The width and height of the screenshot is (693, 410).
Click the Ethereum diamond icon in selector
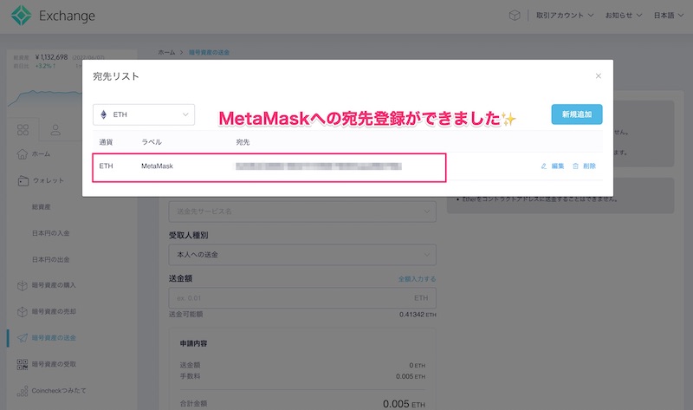point(104,114)
